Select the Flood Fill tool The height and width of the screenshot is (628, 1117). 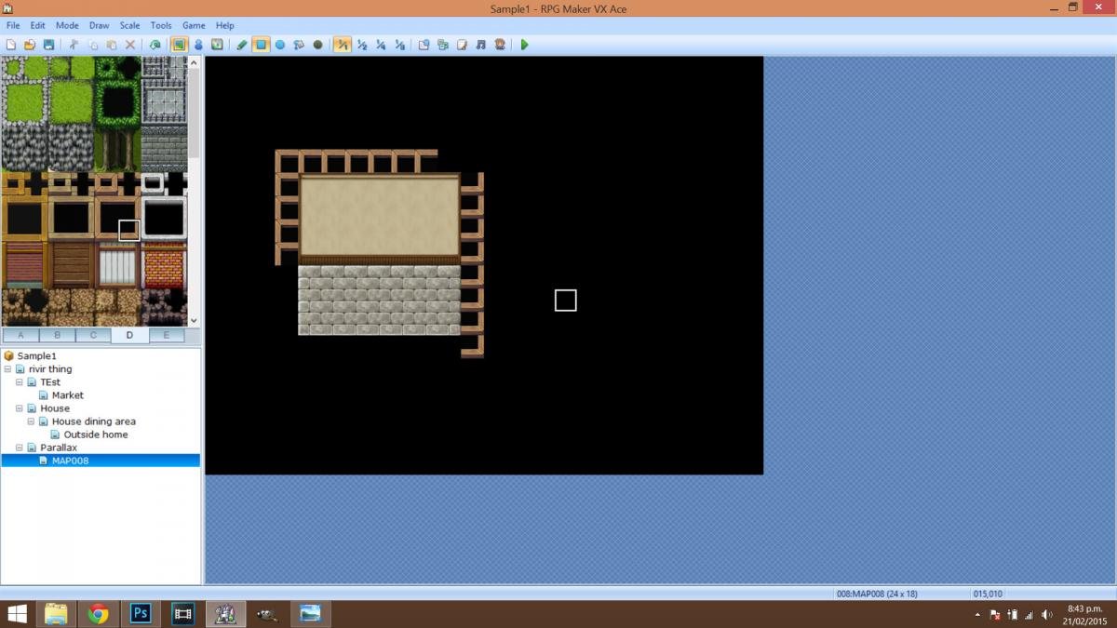point(299,44)
